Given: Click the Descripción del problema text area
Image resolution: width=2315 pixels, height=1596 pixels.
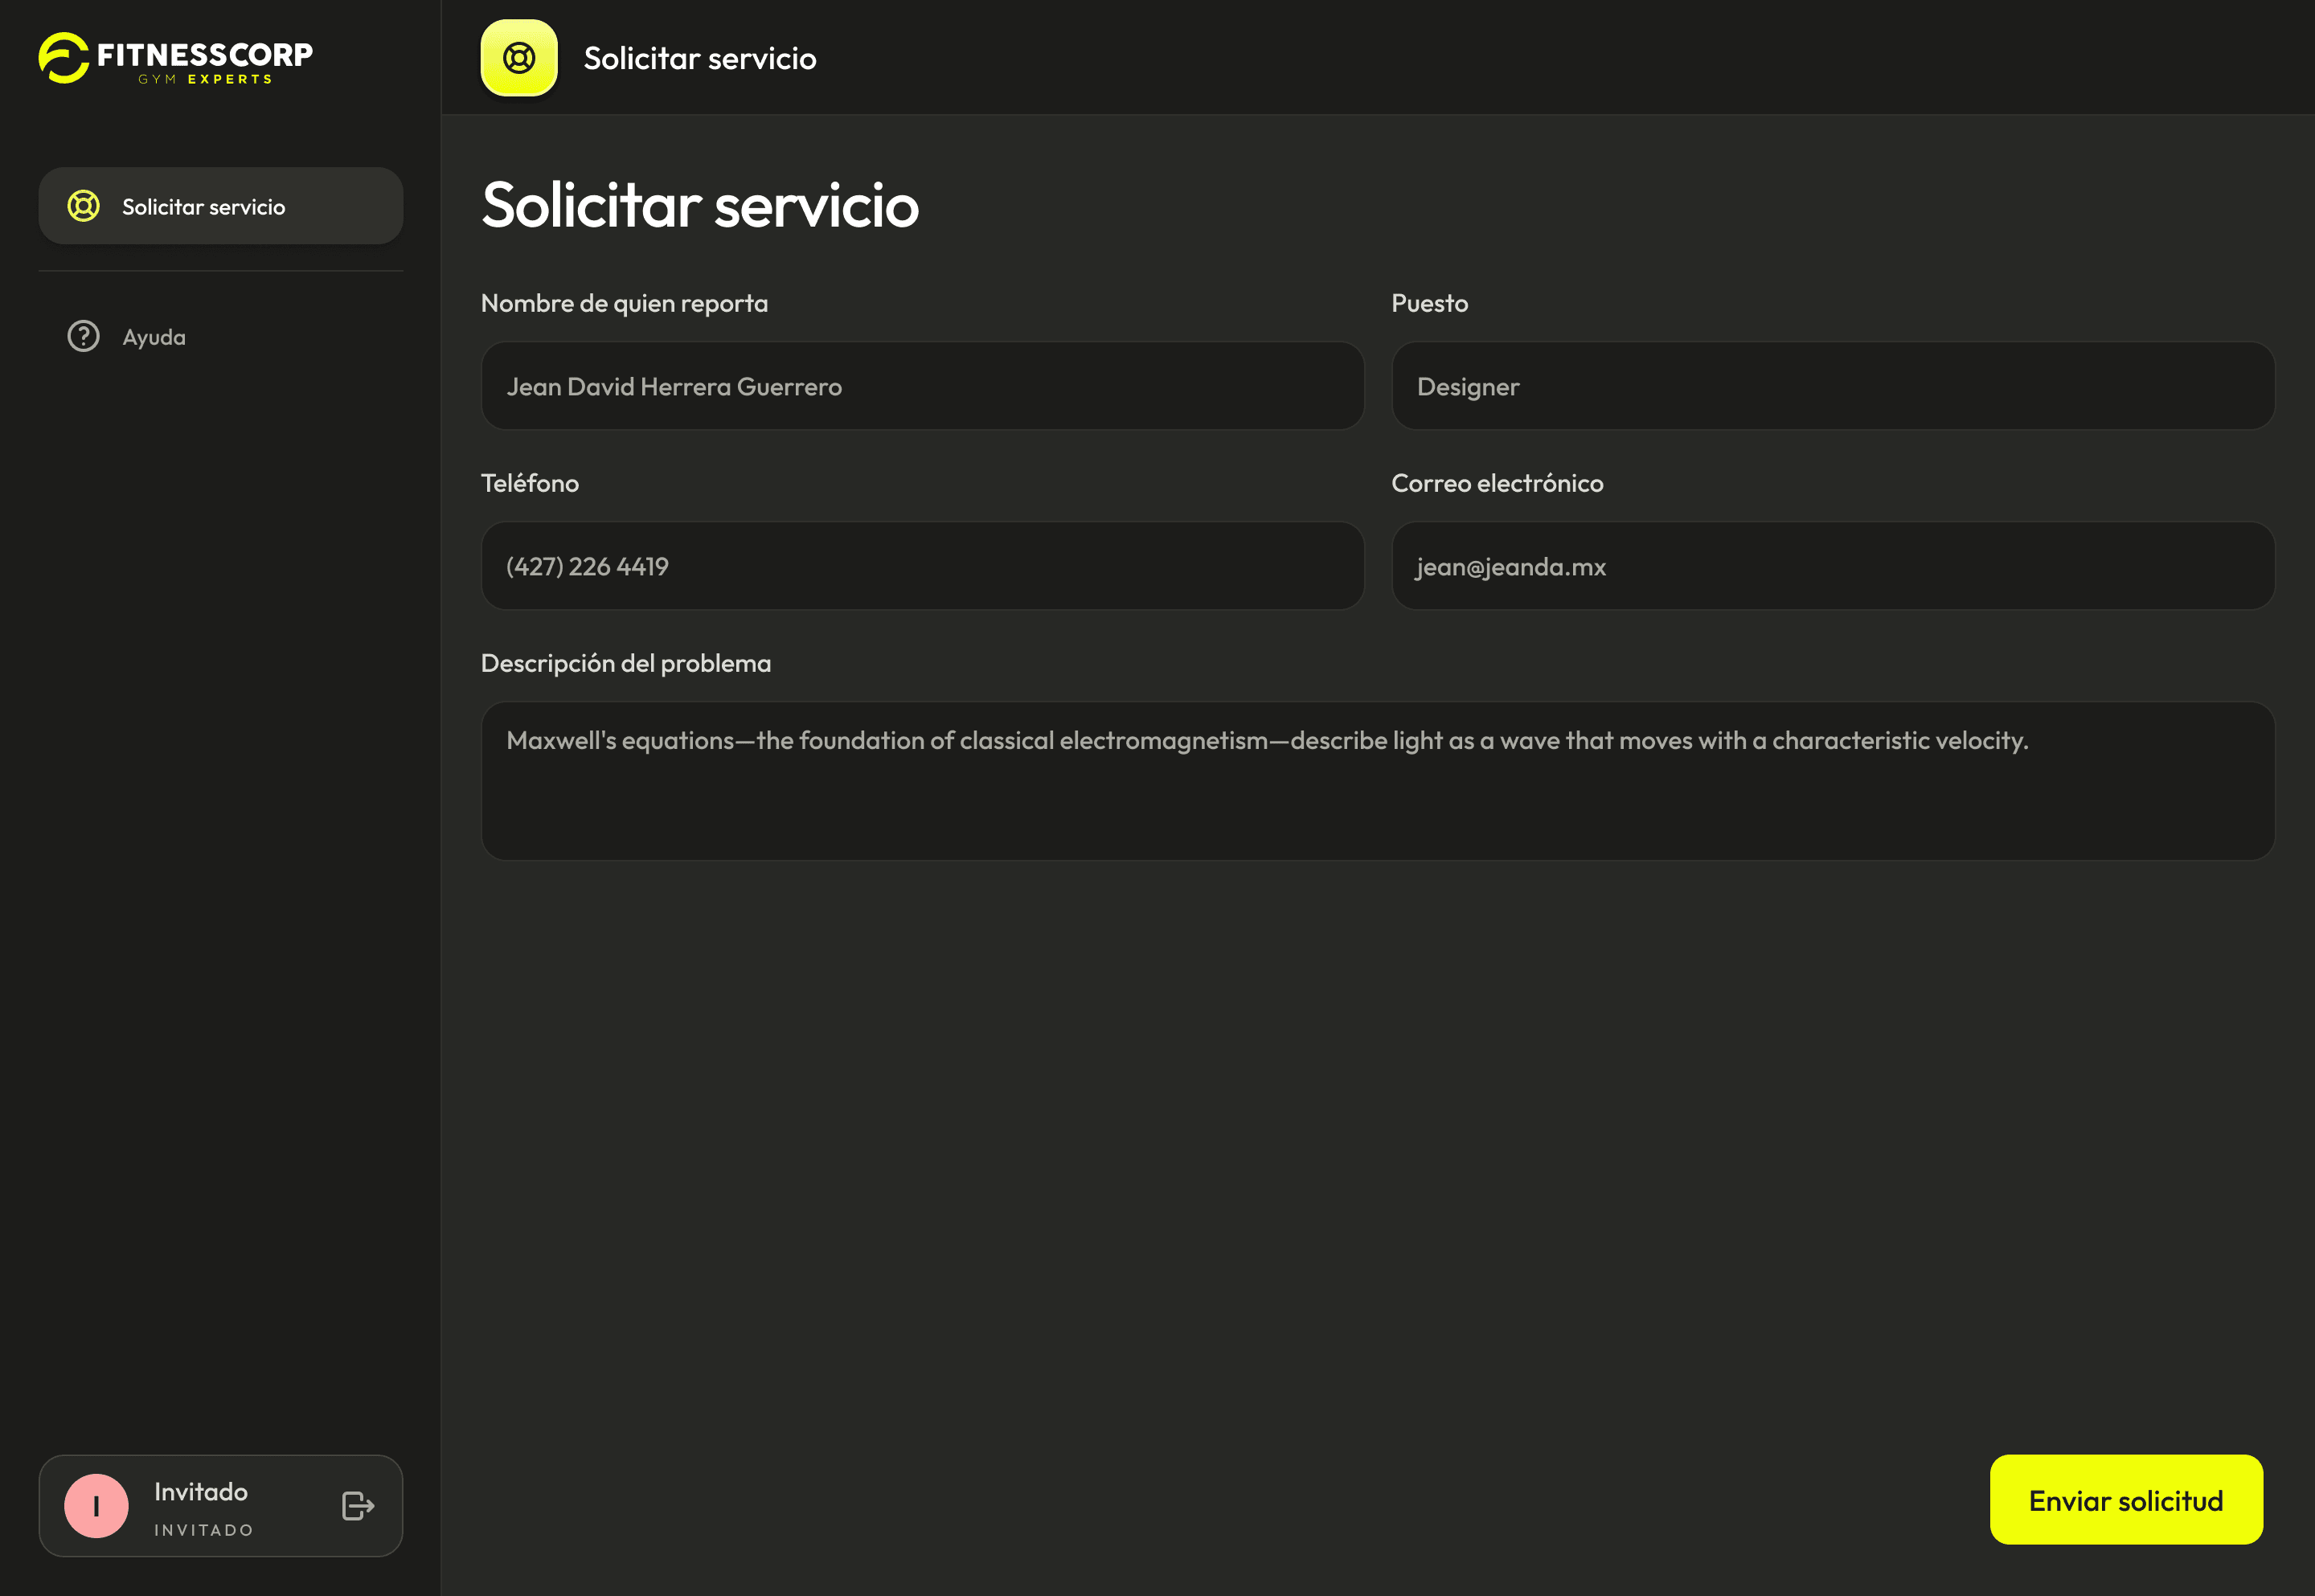Looking at the screenshot, I should (1378, 781).
